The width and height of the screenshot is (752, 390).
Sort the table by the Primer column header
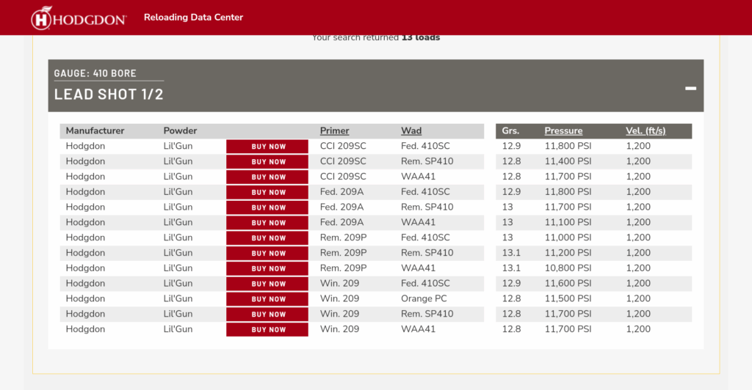(334, 130)
